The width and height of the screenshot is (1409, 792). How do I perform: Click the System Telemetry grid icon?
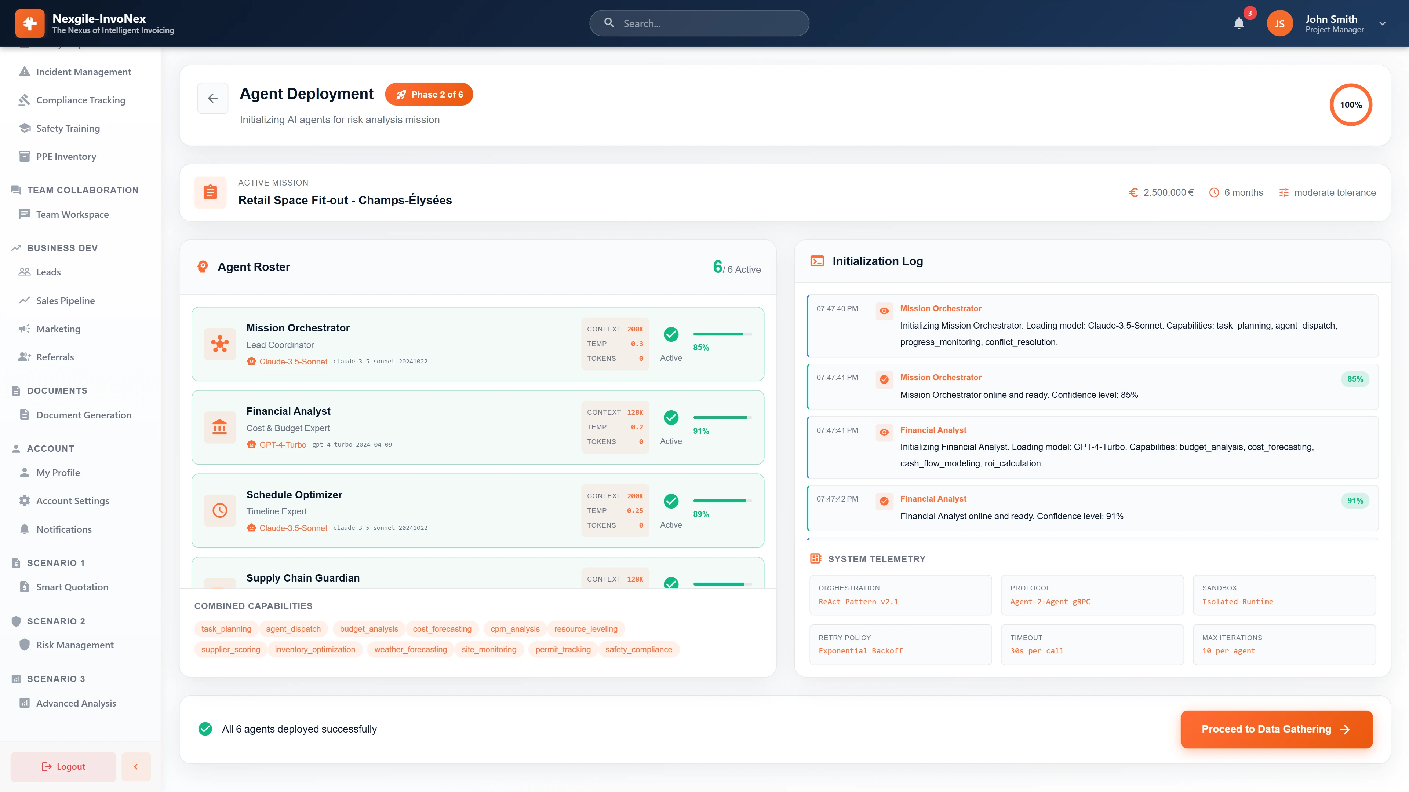816,558
